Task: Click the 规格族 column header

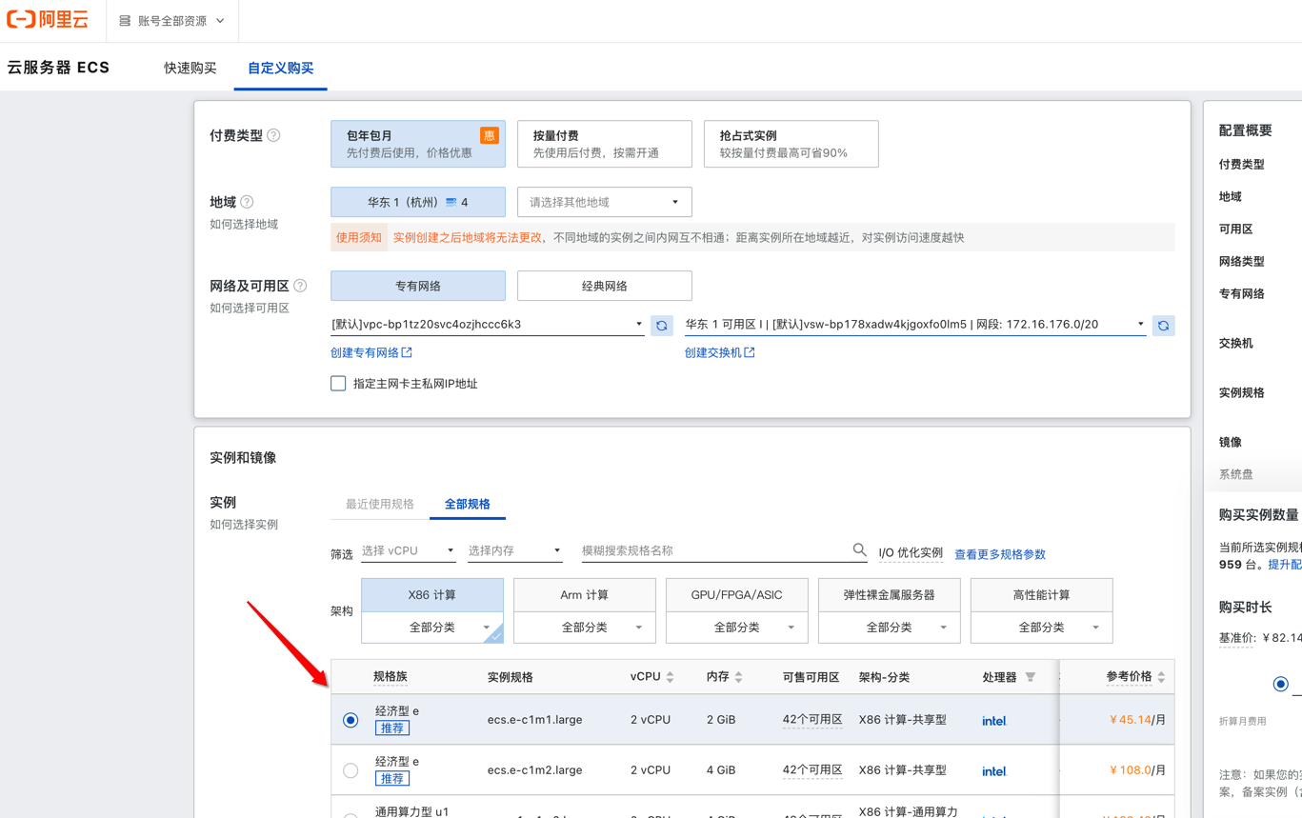Action: click(391, 677)
